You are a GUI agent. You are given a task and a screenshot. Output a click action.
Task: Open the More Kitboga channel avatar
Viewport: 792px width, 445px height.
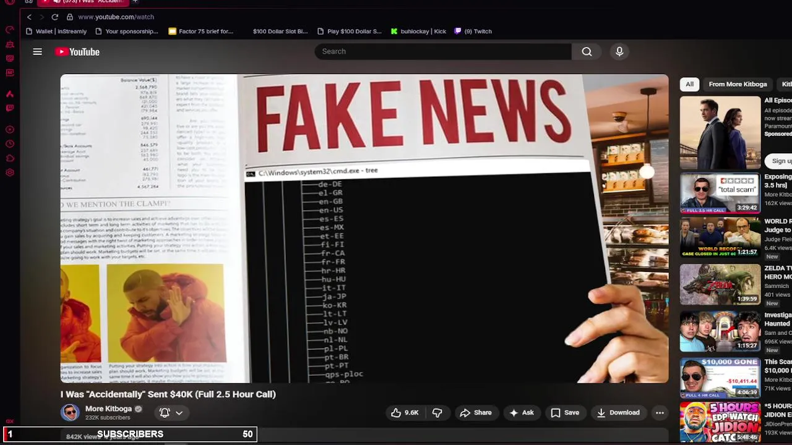tap(70, 412)
